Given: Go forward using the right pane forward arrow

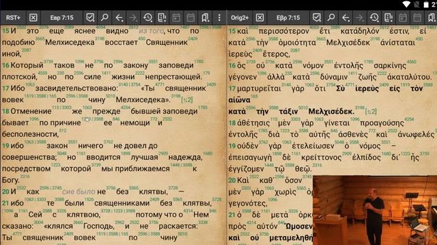Looking at the screenshot, I should click(x=360, y=18).
